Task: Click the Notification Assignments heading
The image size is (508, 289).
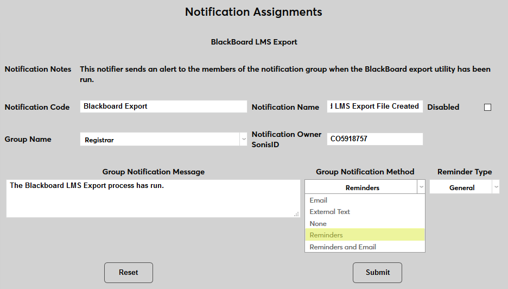Action: (253, 12)
